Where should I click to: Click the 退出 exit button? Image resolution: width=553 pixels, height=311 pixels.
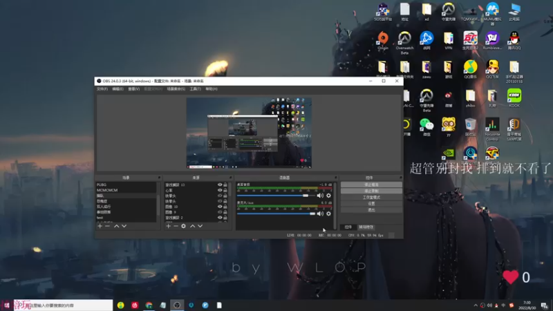coord(371,210)
